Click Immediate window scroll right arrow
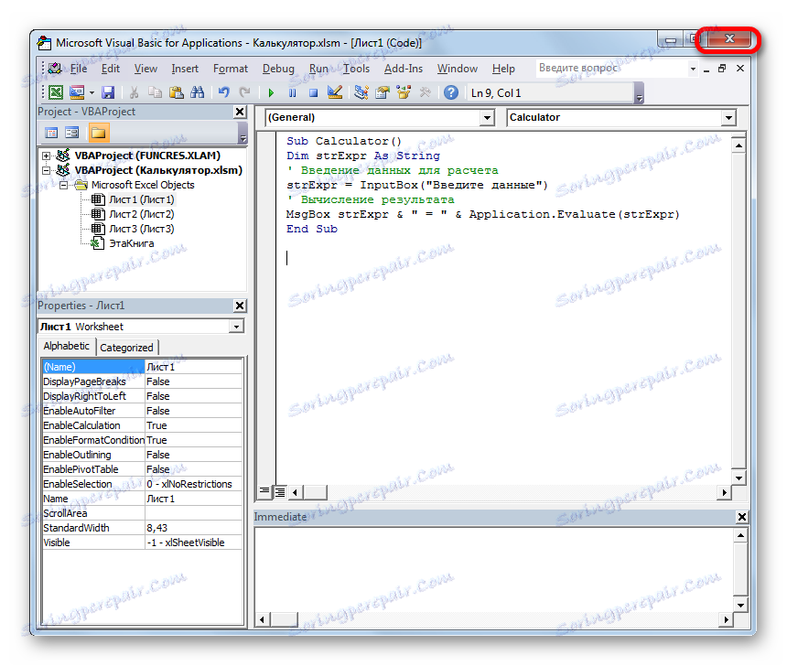787x666 pixels. 726,620
